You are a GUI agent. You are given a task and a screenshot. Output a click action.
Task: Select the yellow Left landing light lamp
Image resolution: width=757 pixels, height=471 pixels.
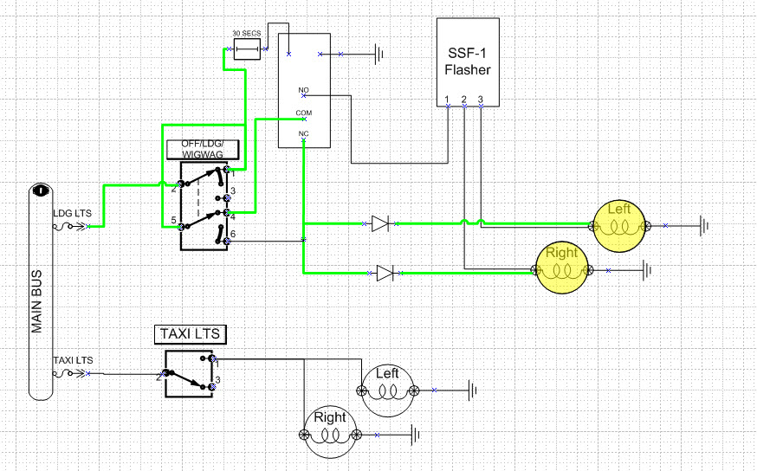(619, 225)
